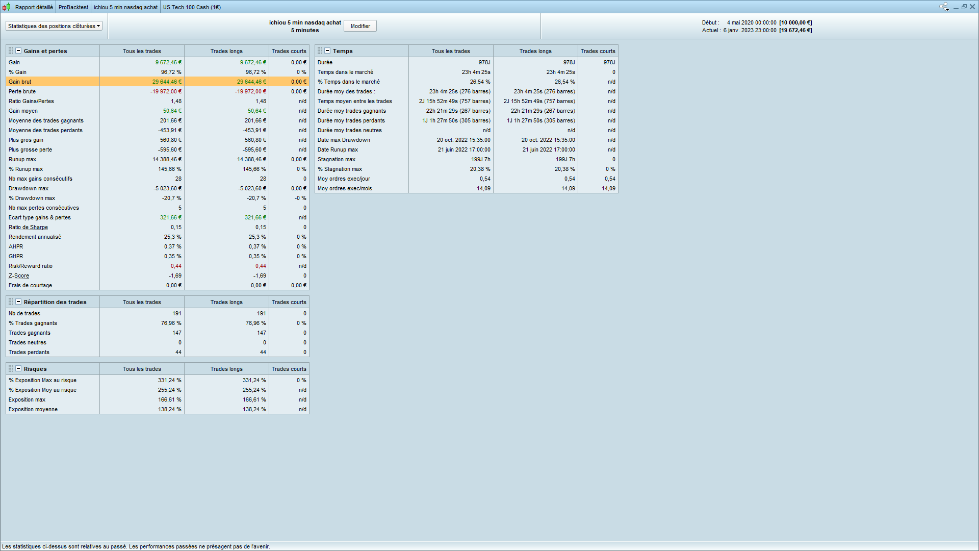Image resolution: width=979 pixels, height=551 pixels.
Task: Collapse the Répartition des trades section
Action: (x=18, y=302)
